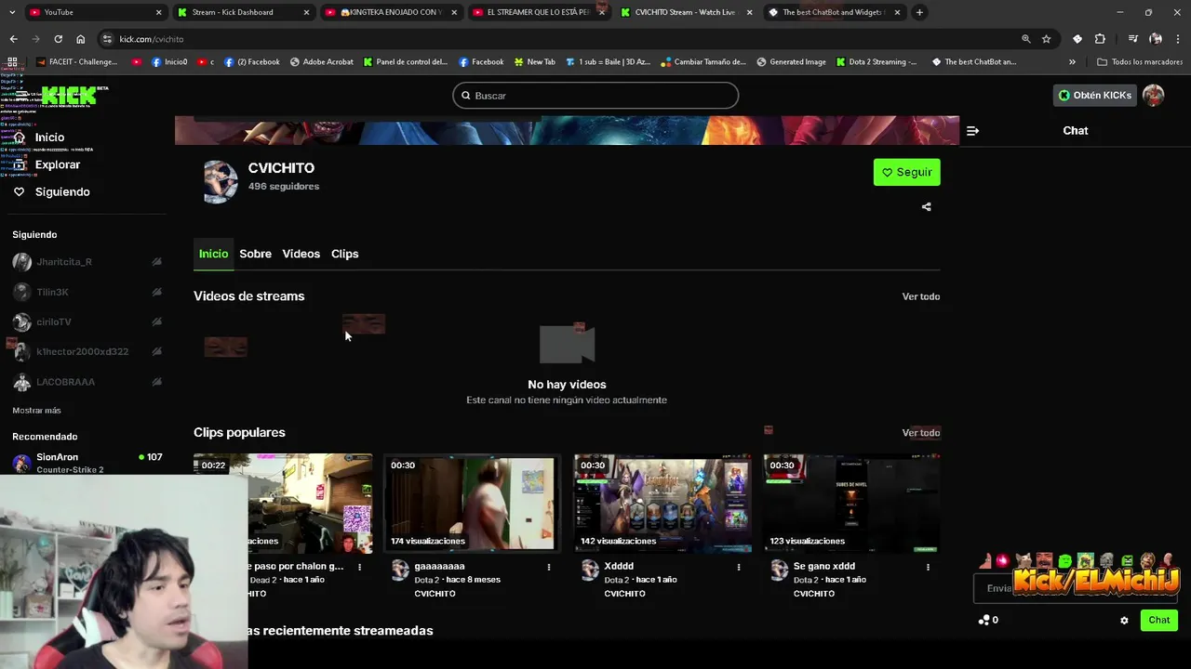Open the browser zoom magnifier icon
1191x669 pixels.
(x=1025, y=39)
